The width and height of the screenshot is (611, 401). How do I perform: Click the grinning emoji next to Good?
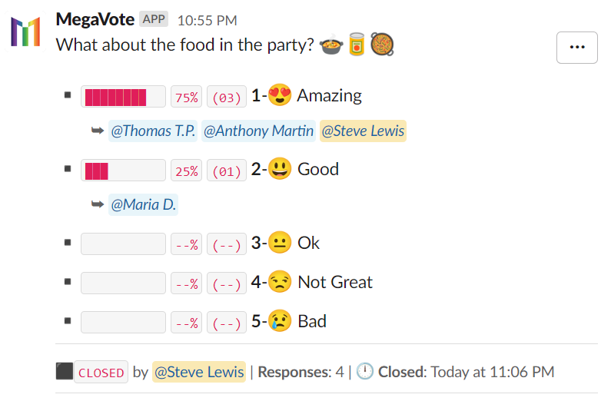280,169
